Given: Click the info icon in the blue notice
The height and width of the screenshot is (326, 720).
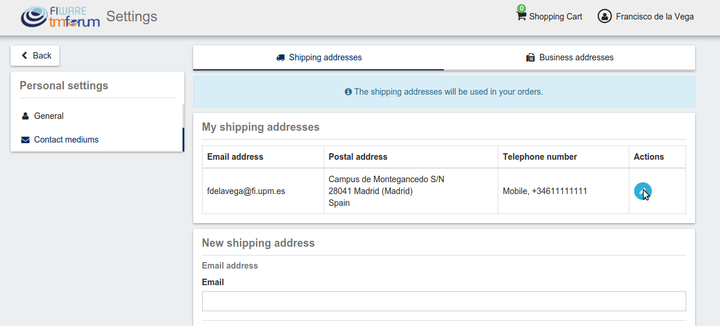Looking at the screenshot, I should point(348,92).
